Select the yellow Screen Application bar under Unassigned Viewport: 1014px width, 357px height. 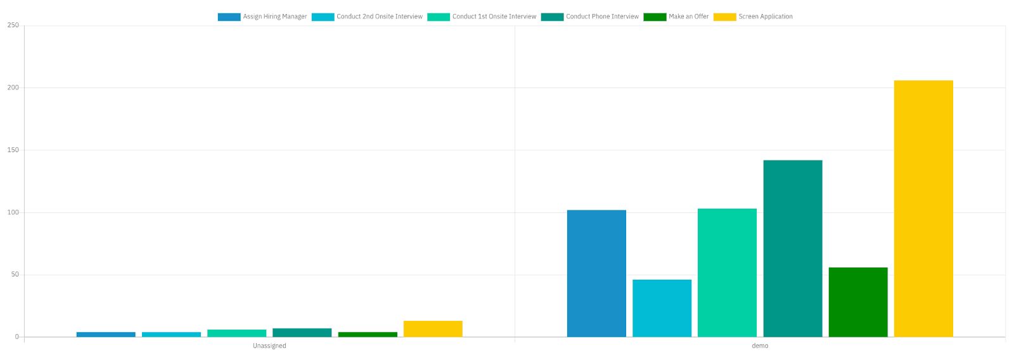(x=433, y=329)
